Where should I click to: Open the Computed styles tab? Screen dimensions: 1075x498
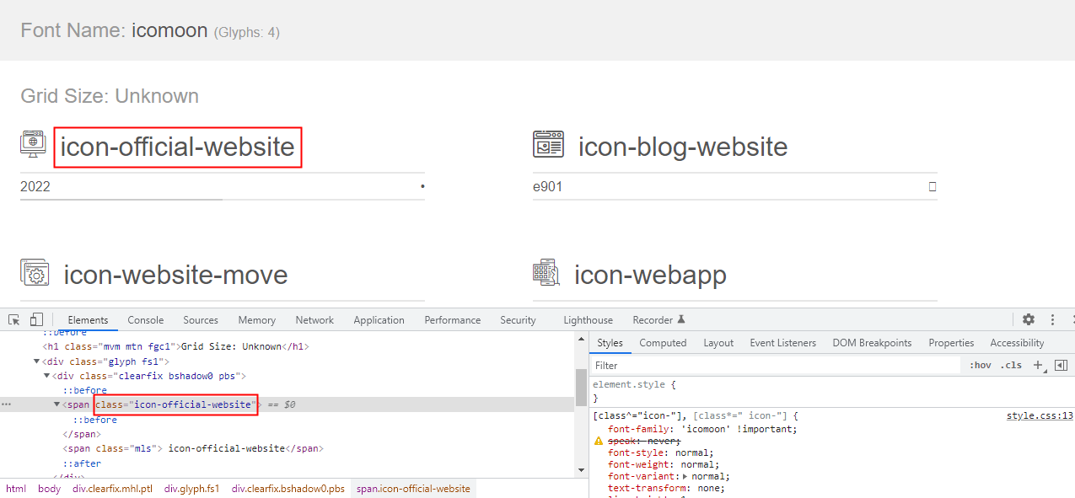click(663, 342)
